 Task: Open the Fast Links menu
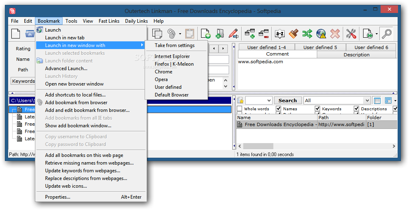pos(109,21)
